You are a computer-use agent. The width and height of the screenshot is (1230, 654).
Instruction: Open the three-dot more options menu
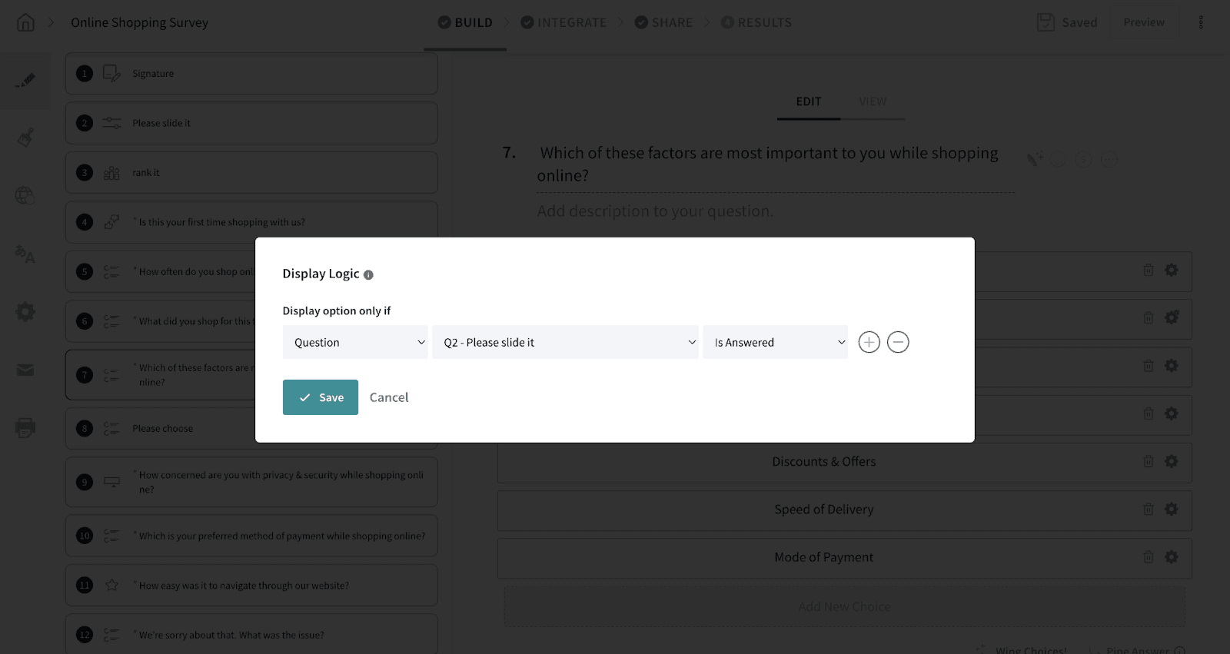(1201, 22)
